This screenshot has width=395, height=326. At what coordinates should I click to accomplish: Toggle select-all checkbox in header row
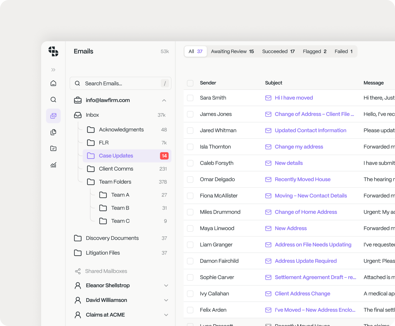190,83
